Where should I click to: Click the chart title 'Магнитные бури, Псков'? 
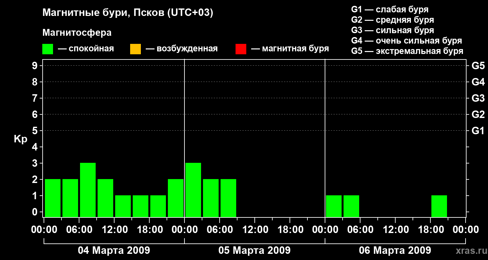click(x=128, y=13)
